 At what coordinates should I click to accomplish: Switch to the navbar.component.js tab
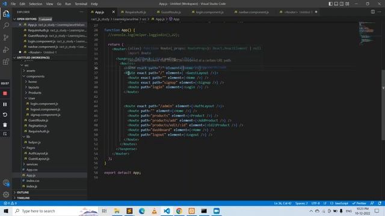(x=253, y=12)
